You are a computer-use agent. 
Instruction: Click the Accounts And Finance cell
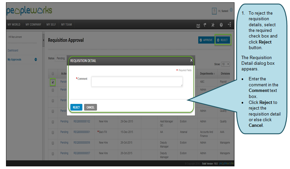tap(207, 134)
